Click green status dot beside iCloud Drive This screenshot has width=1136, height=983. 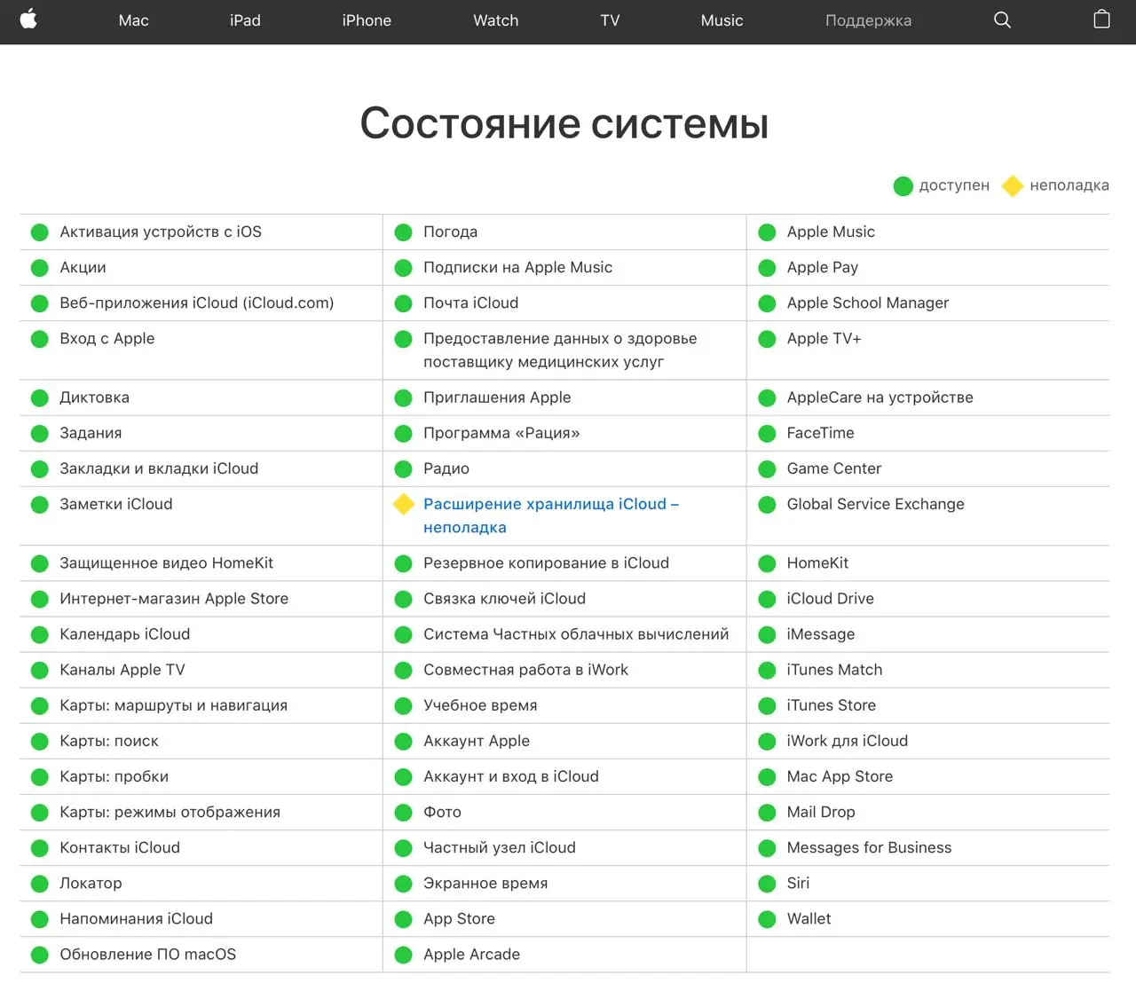(767, 600)
